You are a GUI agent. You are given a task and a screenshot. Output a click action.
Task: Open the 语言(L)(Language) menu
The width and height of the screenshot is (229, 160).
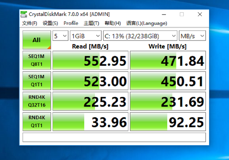[147, 23]
